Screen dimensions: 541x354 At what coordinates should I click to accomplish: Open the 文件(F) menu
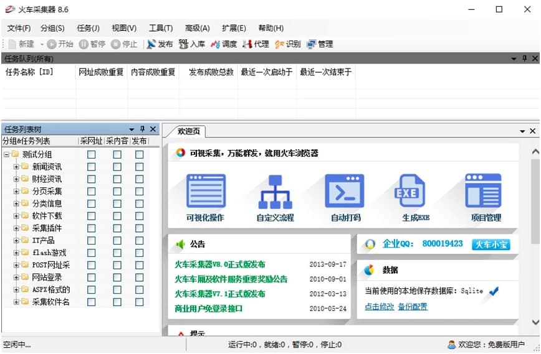19,28
